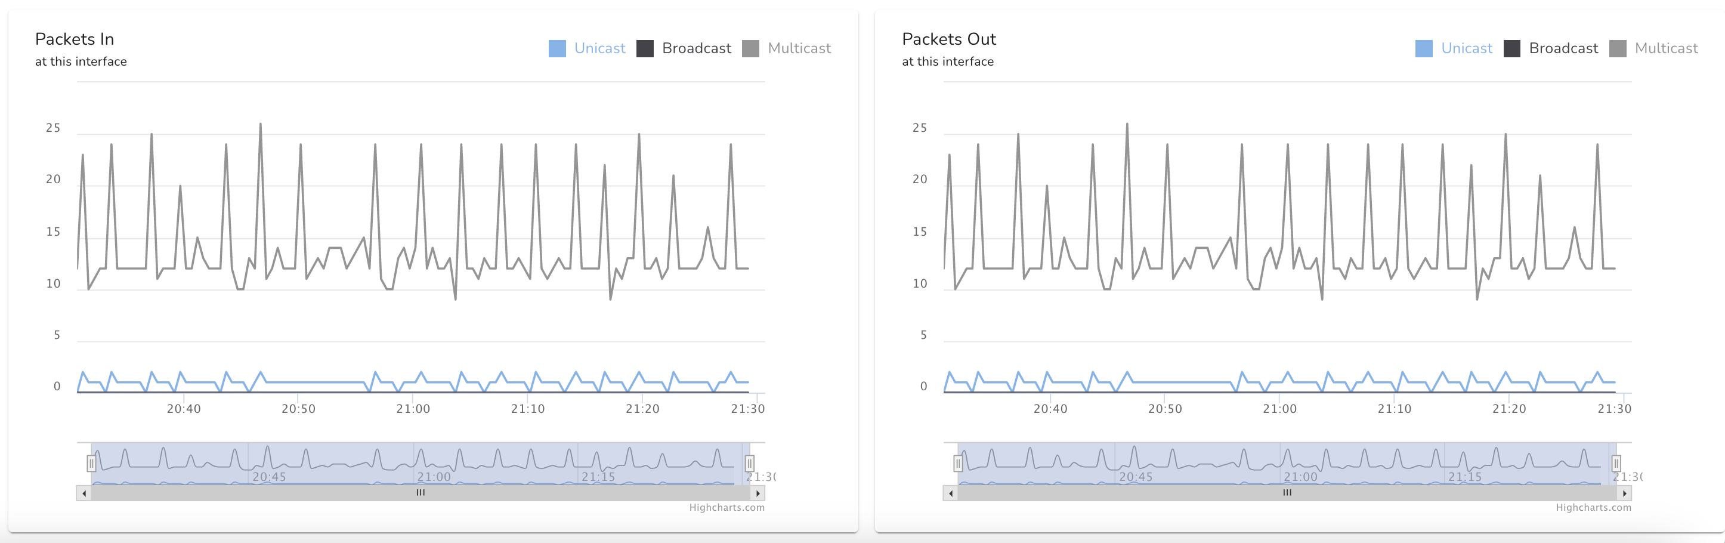Click the Packets In scrollbar thumb grip
Image resolution: width=1725 pixels, height=543 pixels.
421,493
